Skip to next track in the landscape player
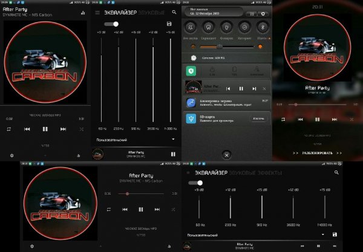Viewport: 363px width, 252px height. tap(157, 210)
